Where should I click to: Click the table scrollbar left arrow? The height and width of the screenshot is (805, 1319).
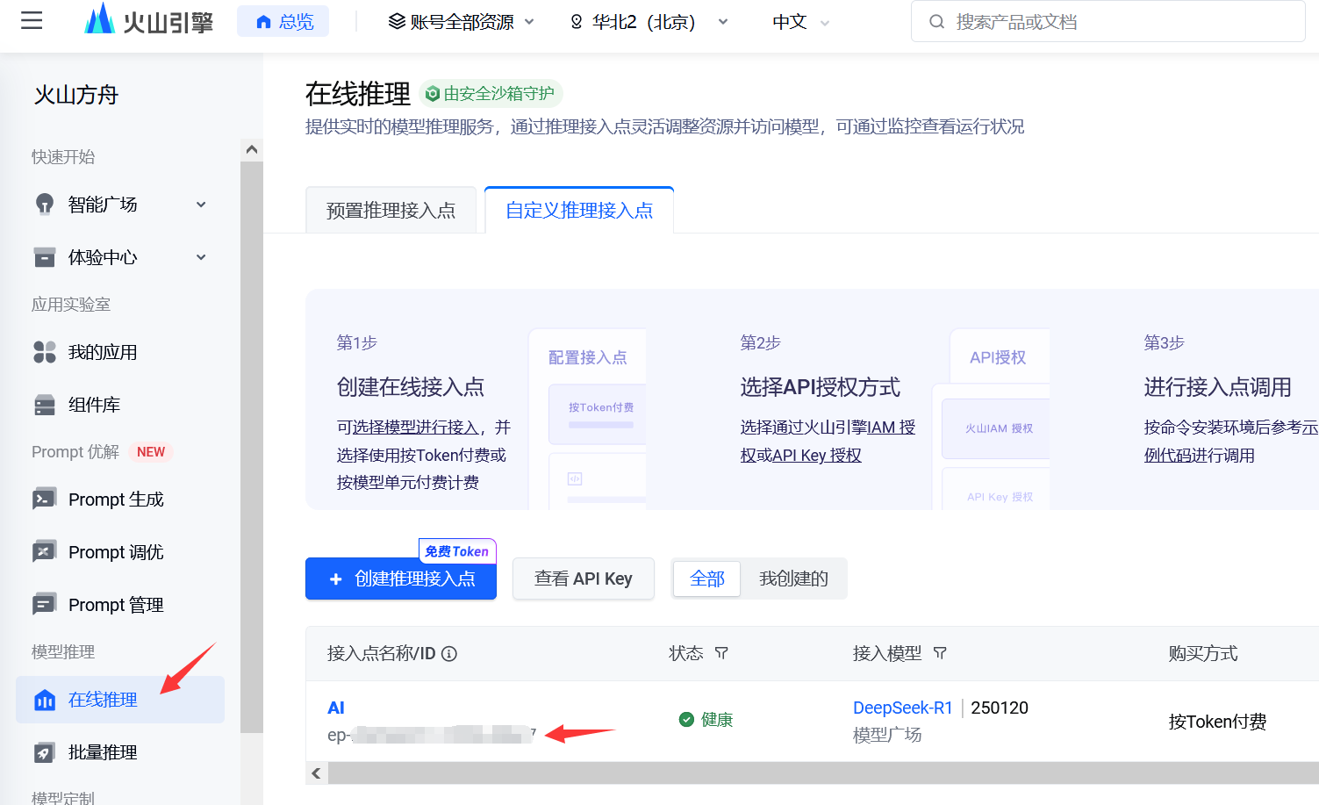(317, 773)
